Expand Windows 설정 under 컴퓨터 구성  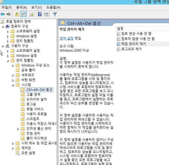coord(8,37)
